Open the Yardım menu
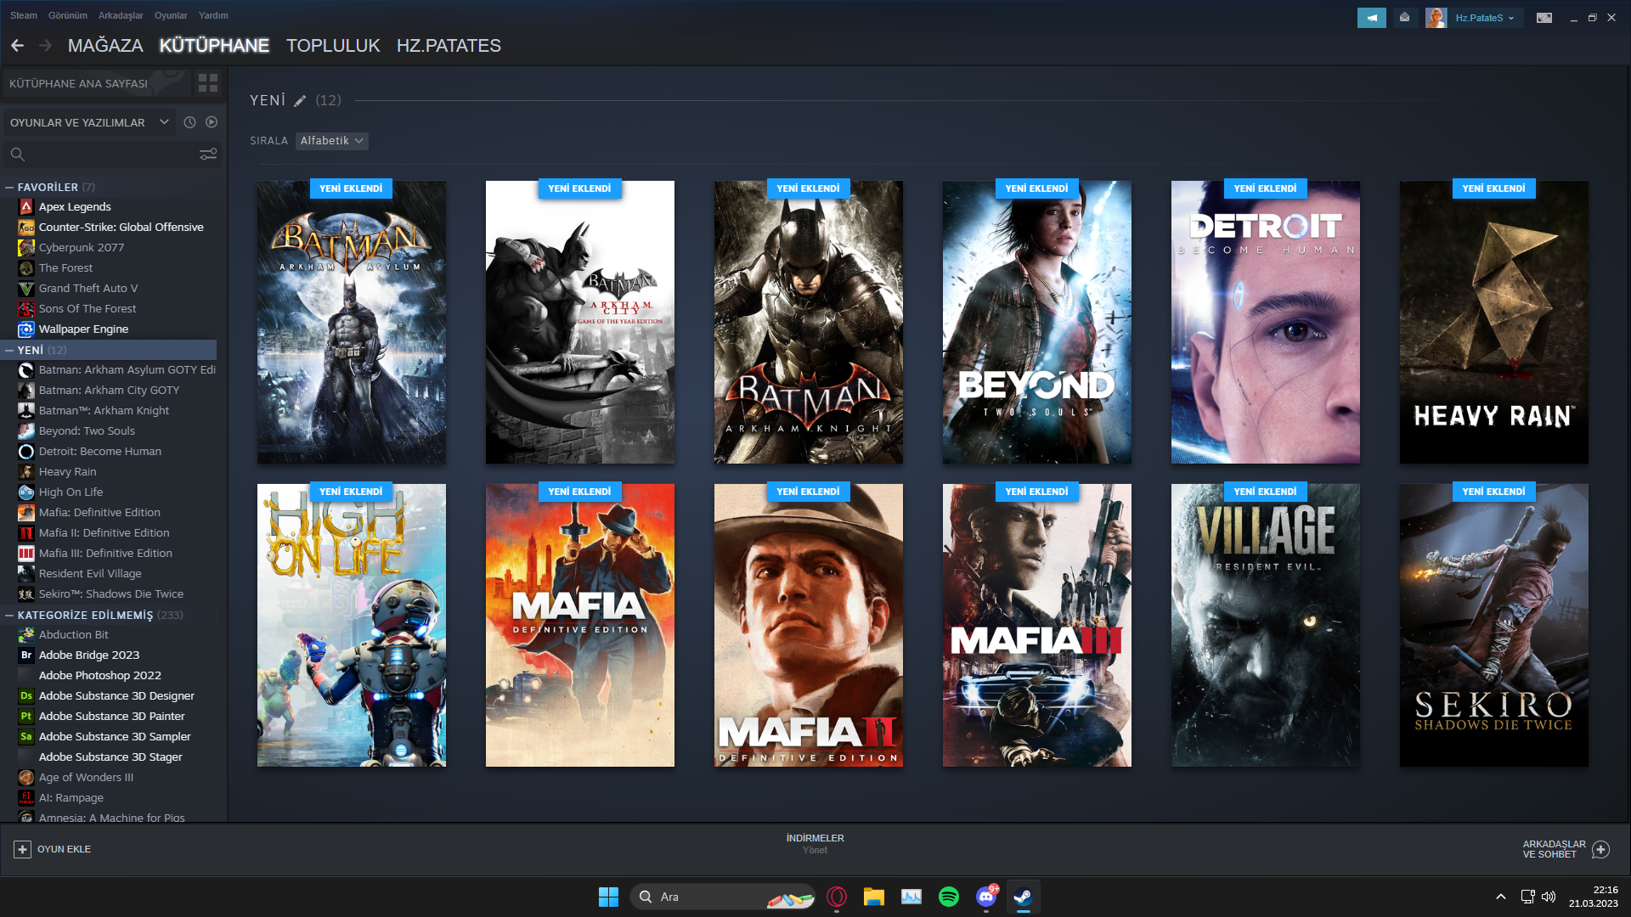Screen dimensions: 1631x917 pos(213,15)
